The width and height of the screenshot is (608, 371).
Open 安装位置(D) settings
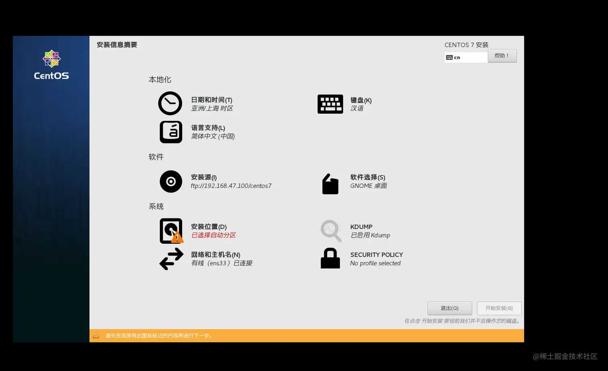click(x=209, y=227)
